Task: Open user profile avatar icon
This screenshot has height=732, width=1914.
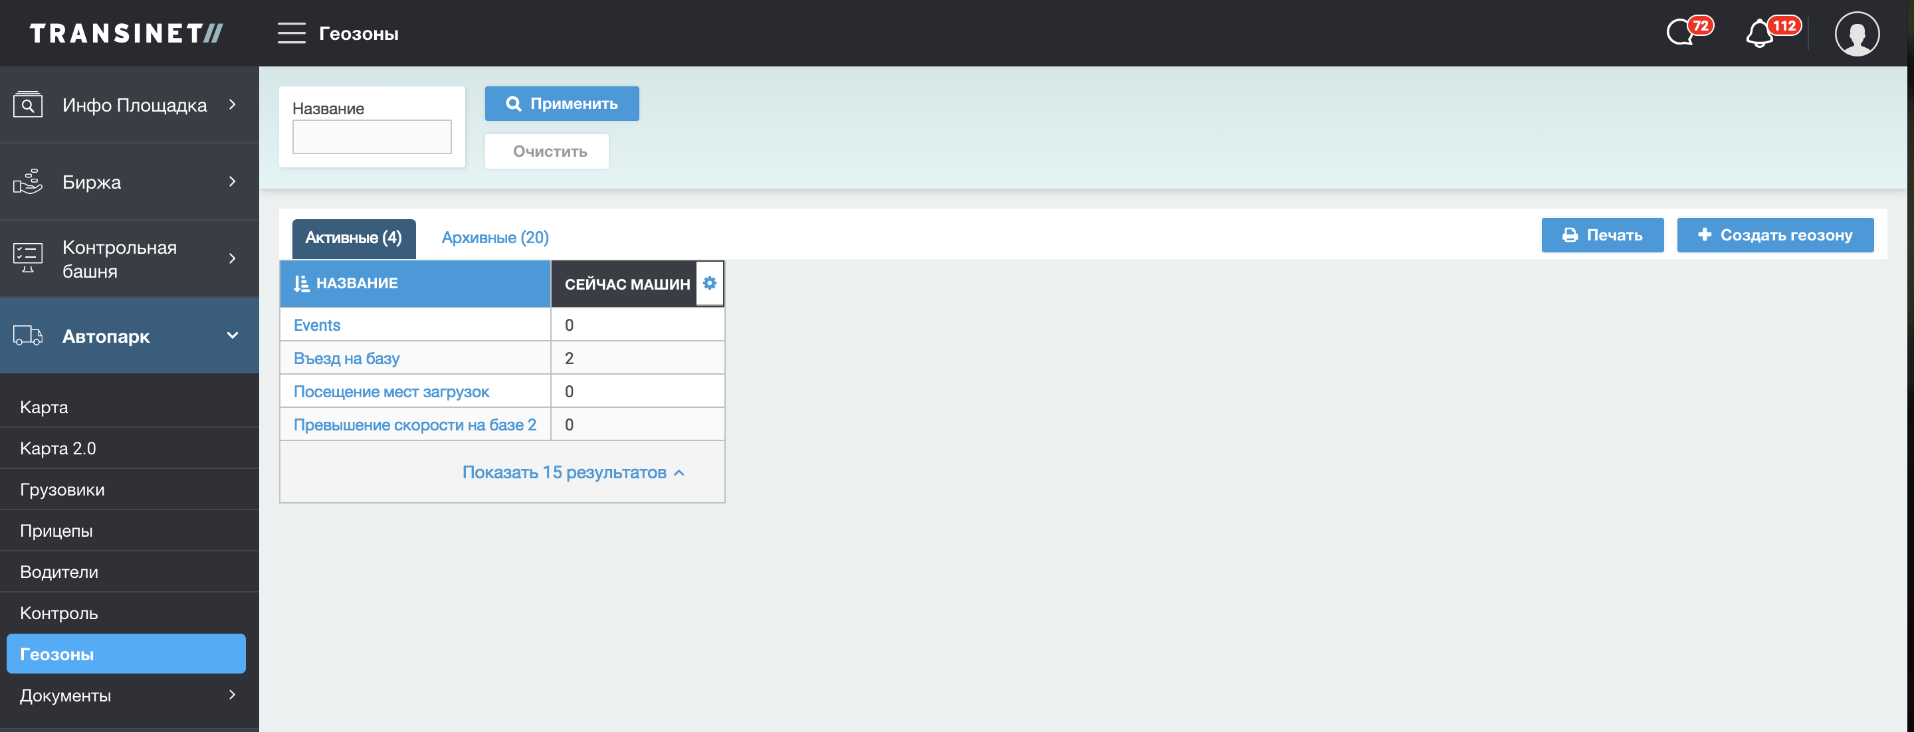Action: [x=1856, y=33]
